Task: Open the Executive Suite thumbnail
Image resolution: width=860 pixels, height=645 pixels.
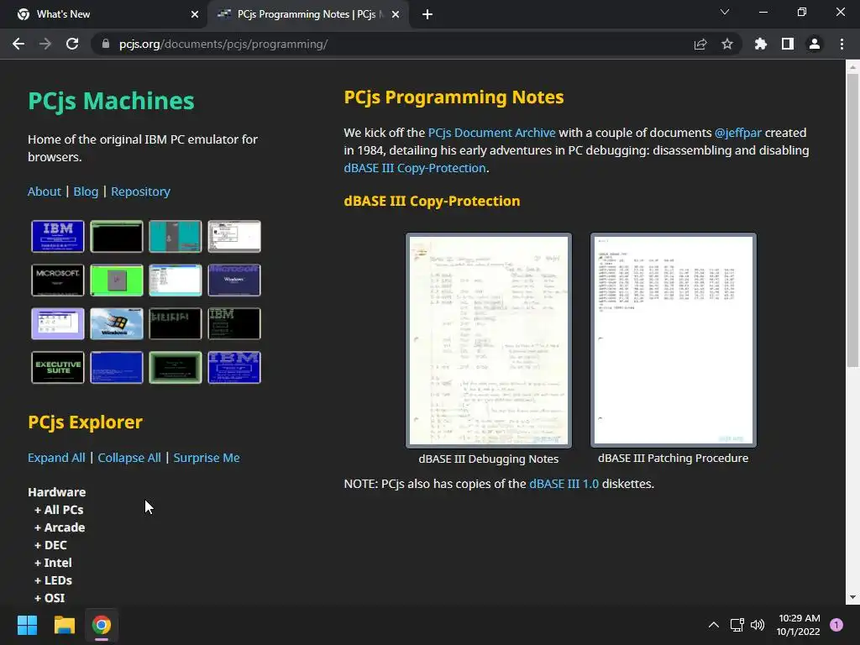Action: tap(58, 368)
